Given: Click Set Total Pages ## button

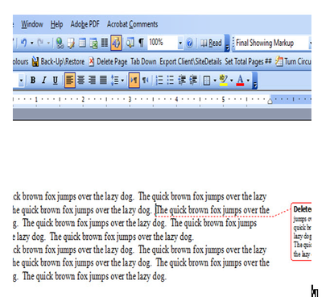Looking at the screenshot, I should tap(248, 62).
